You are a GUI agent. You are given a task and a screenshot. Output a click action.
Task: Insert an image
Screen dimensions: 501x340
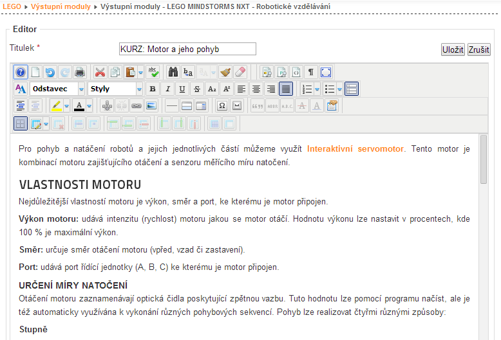(151, 105)
